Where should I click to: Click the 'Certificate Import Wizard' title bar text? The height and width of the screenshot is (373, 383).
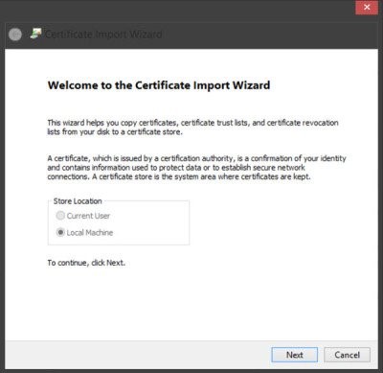pyautogui.click(x=103, y=34)
